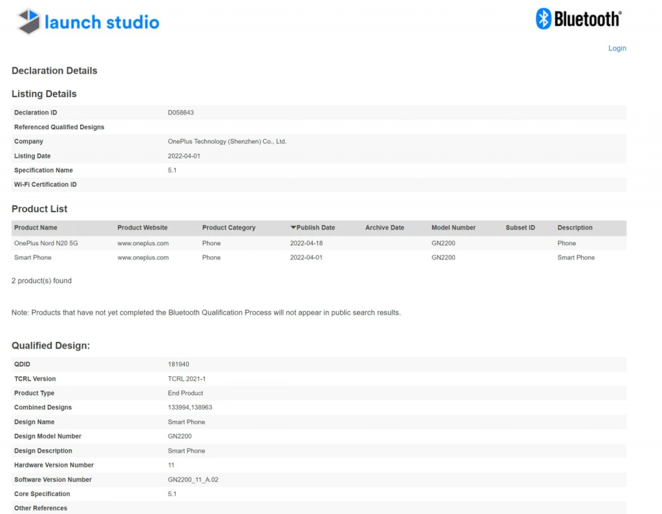Click the Product List heading
This screenshot has height=514, width=662.
(x=39, y=209)
